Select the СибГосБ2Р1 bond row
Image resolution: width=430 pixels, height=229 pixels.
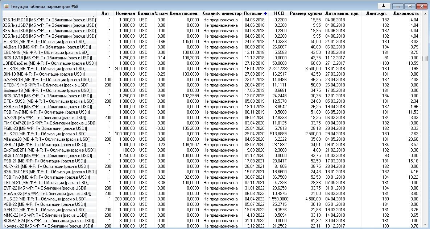click(x=211, y=150)
